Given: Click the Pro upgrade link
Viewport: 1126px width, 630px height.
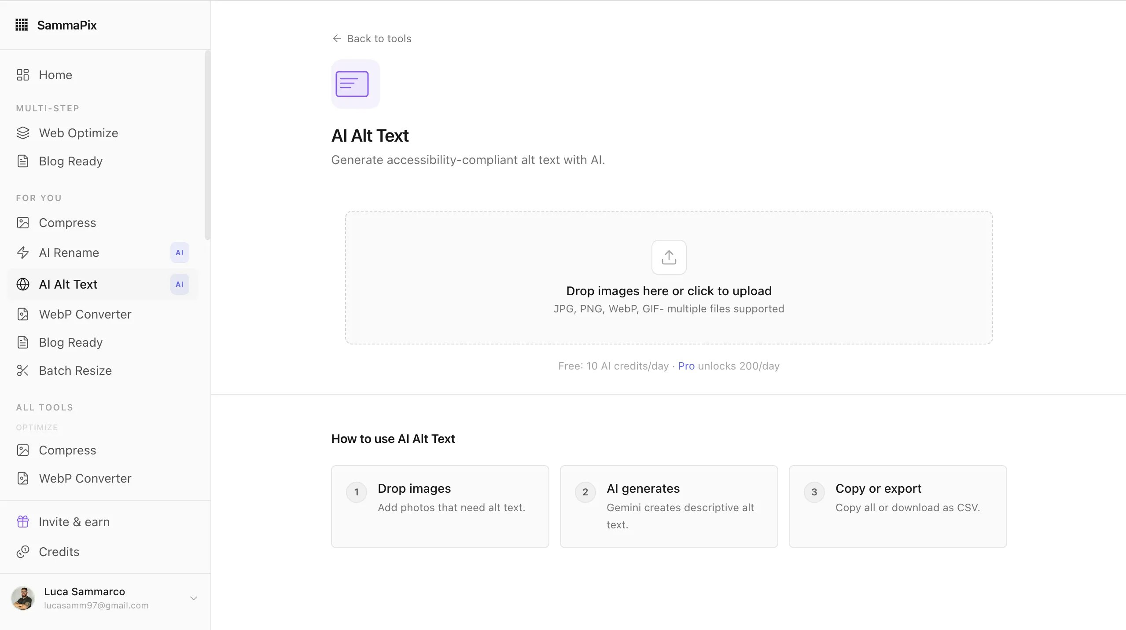Looking at the screenshot, I should [686, 366].
